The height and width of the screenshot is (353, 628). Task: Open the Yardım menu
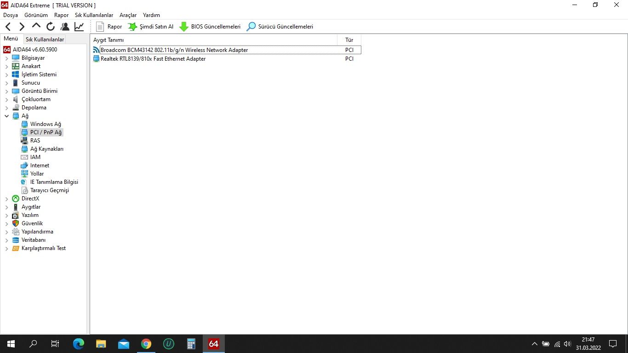click(x=151, y=15)
